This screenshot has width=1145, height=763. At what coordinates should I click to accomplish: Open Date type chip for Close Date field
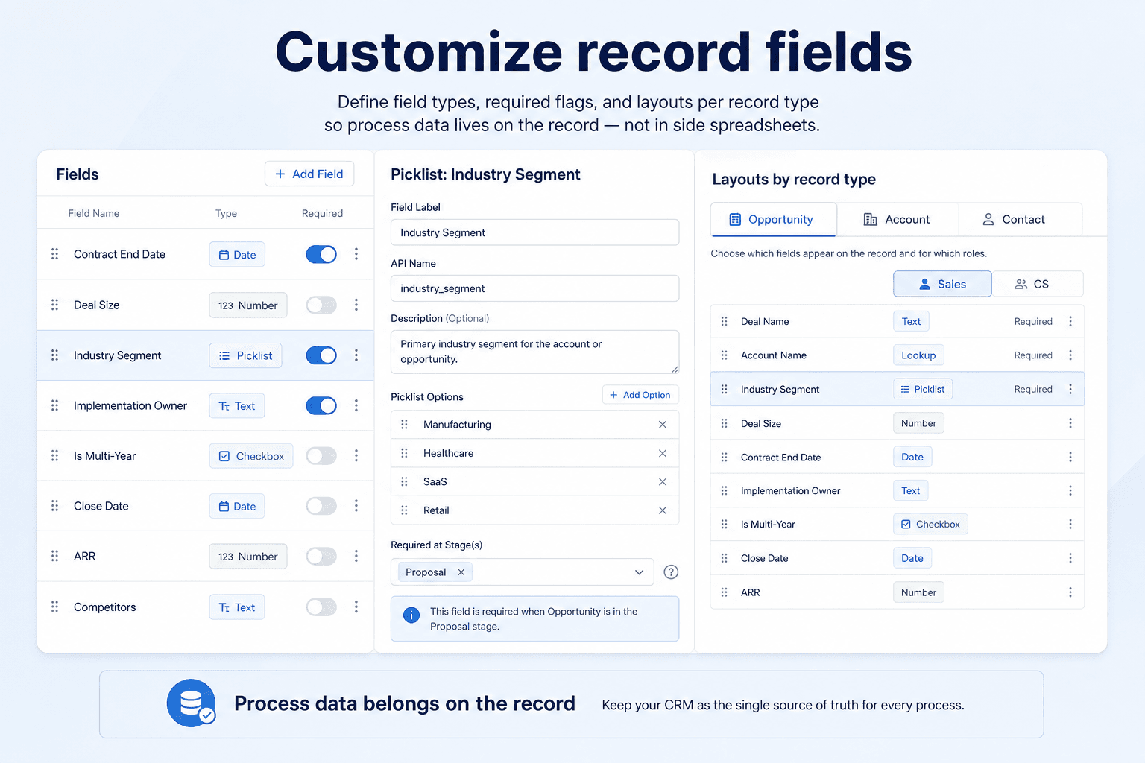point(237,506)
